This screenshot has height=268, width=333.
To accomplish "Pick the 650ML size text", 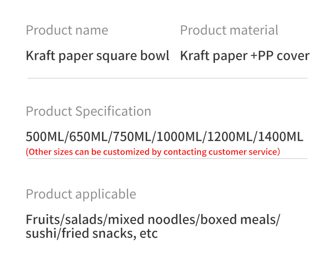I will coord(88,137).
